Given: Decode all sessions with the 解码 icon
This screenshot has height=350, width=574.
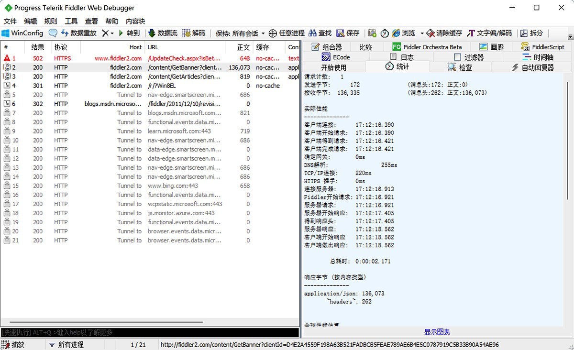Looking at the screenshot, I should [x=191, y=33].
